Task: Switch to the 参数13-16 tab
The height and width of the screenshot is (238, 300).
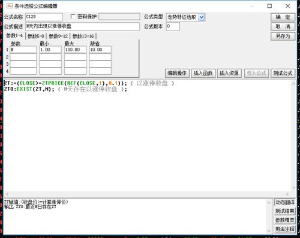Action: click(83, 36)
